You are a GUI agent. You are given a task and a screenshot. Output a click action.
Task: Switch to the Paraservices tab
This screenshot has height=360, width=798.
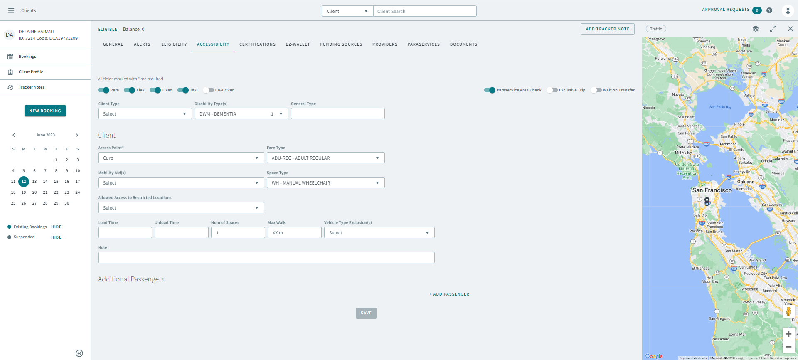pyautogui.click(x=424, y=44)
